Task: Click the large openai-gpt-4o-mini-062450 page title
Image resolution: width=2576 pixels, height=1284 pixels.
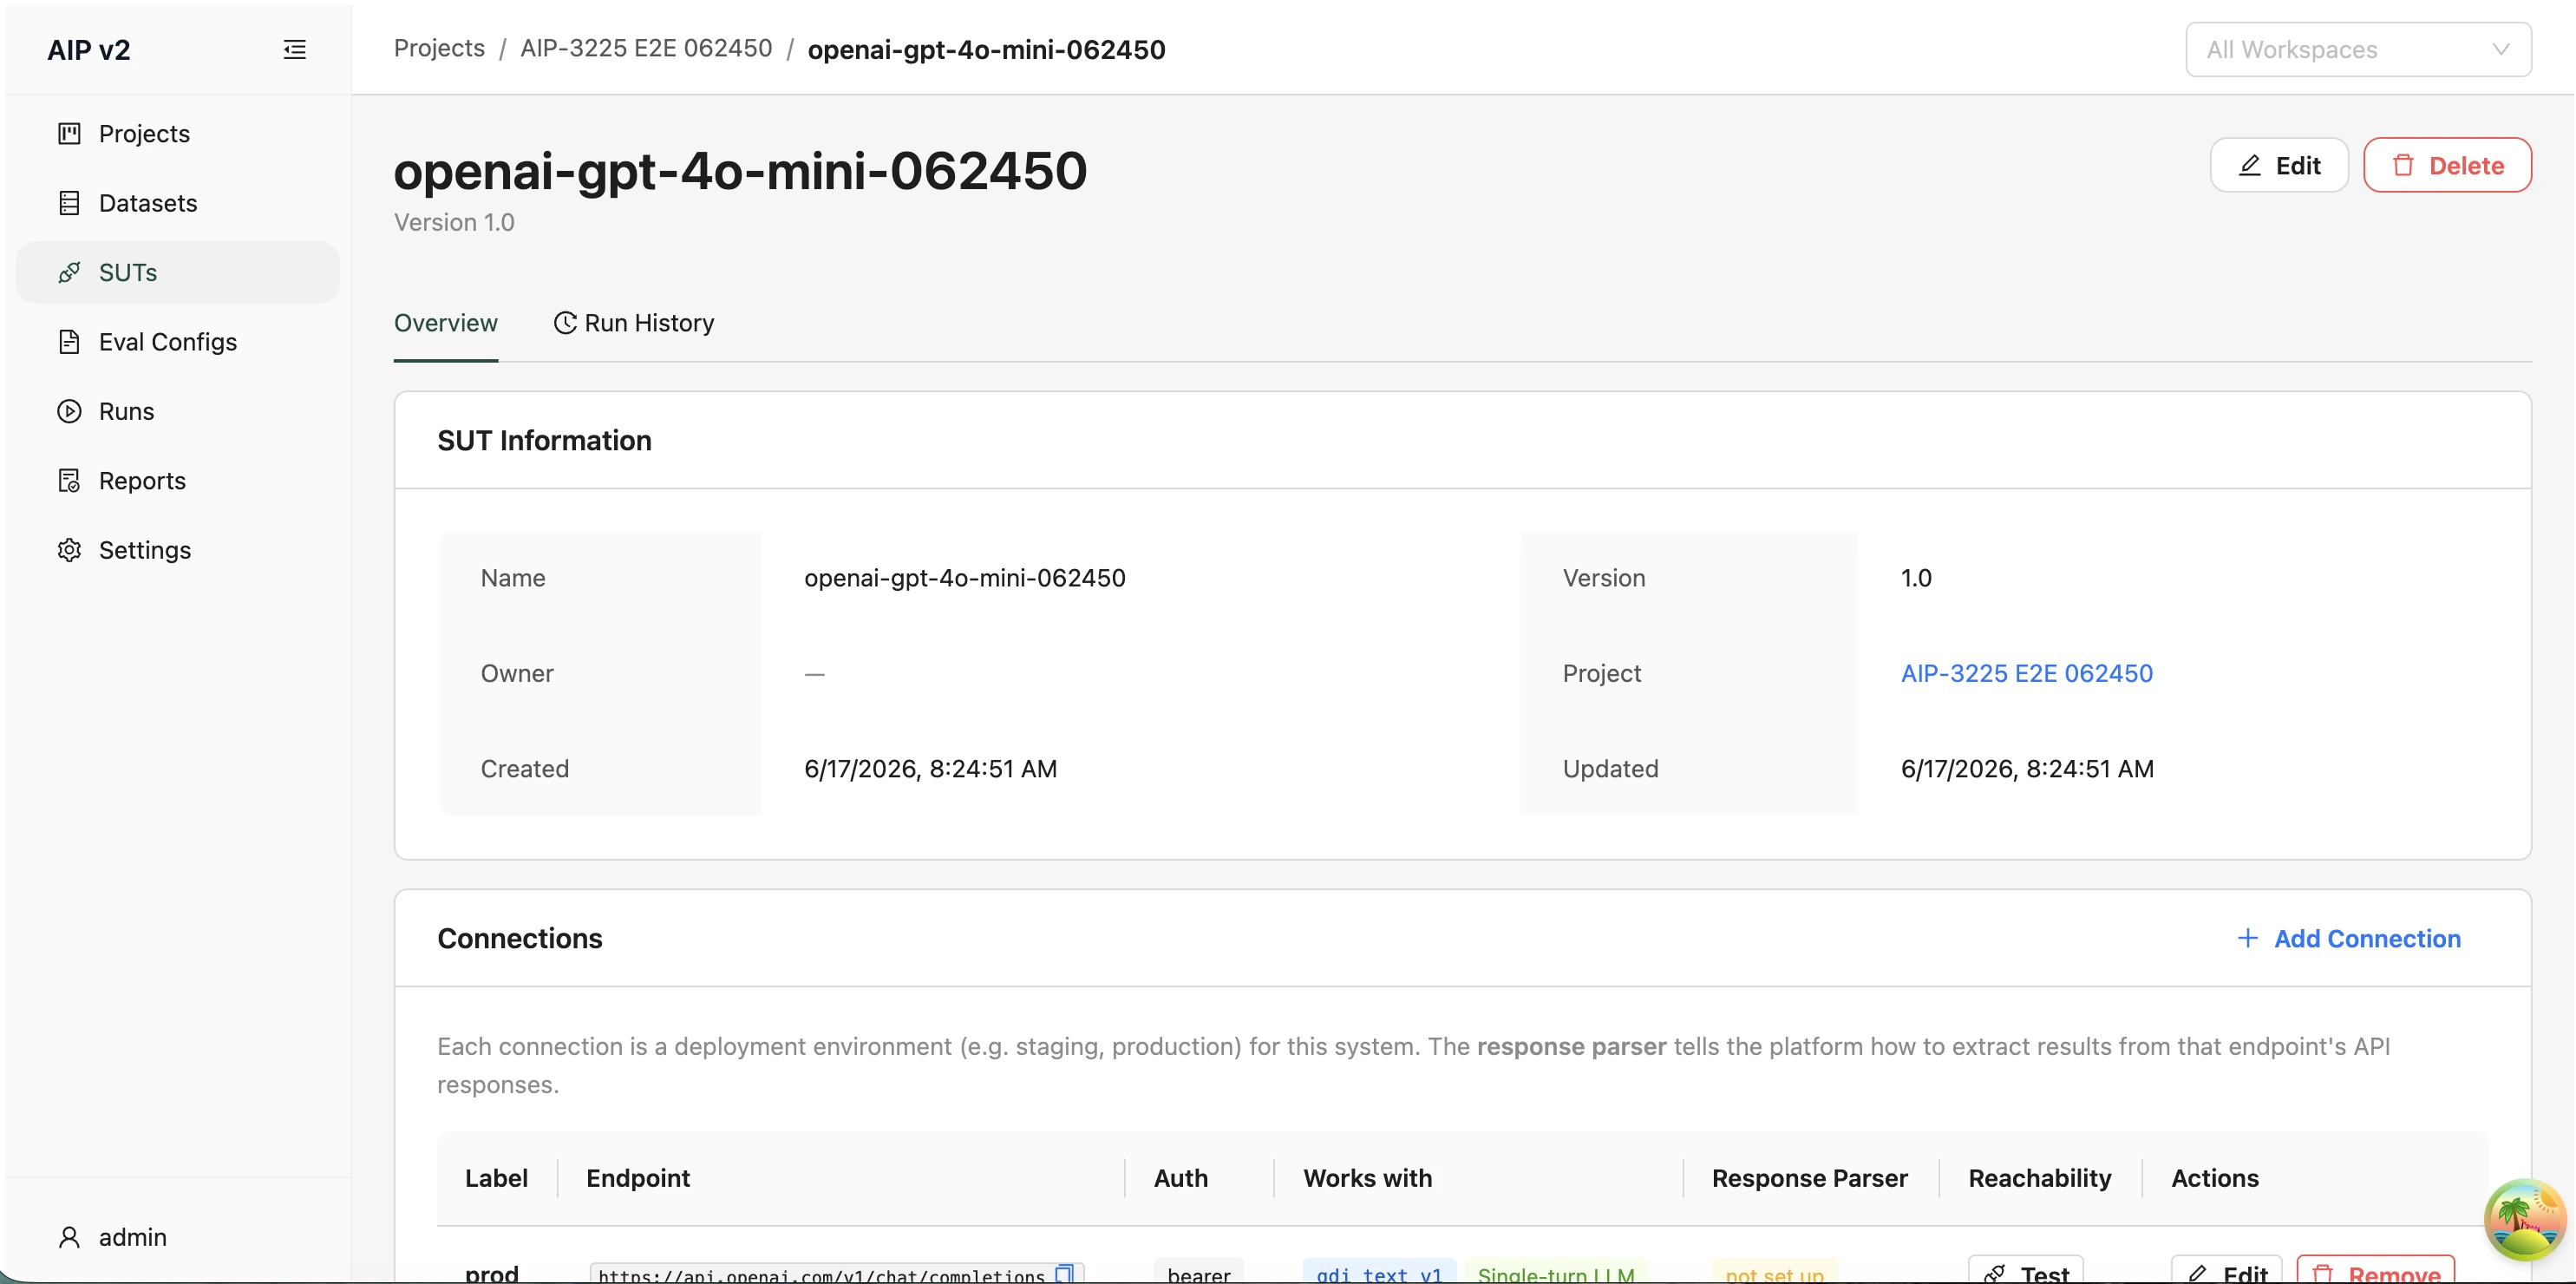Action: tap(740, 170)
